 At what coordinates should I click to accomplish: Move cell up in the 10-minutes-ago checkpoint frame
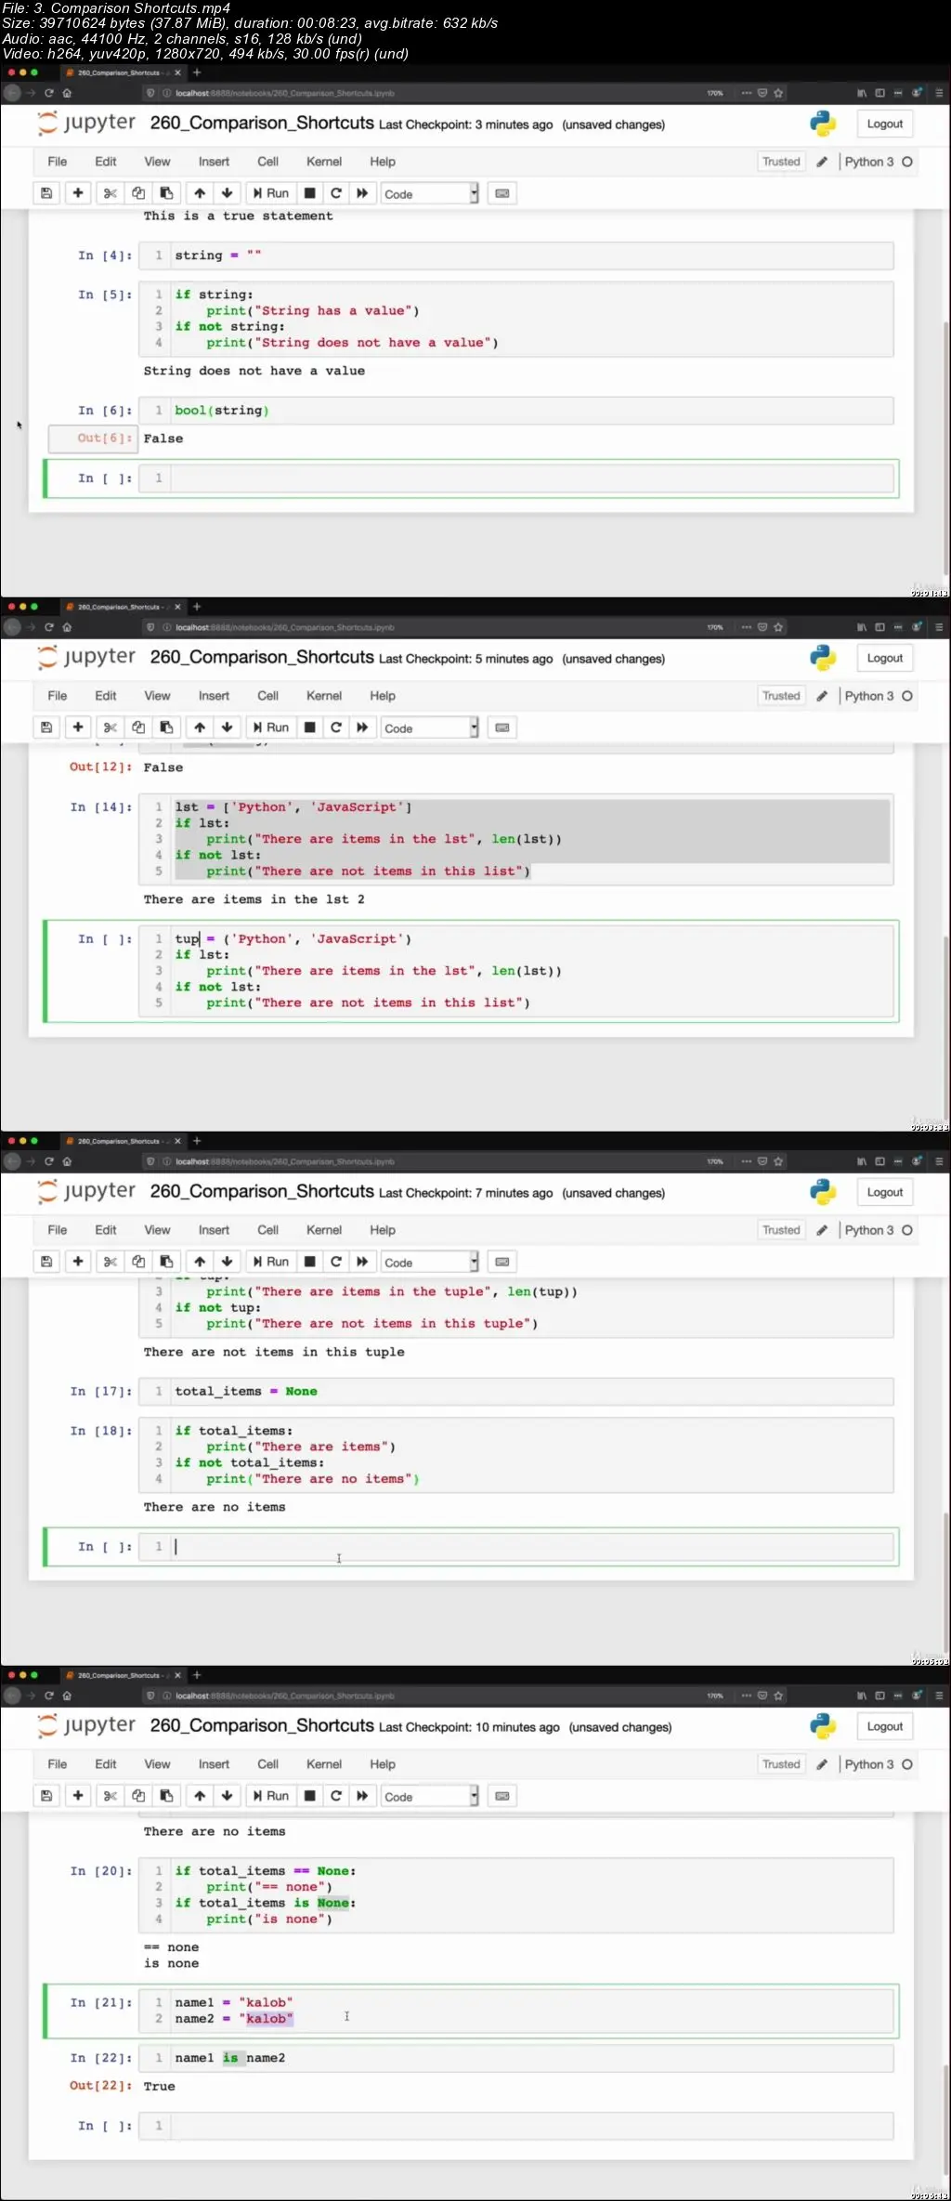200,1796
